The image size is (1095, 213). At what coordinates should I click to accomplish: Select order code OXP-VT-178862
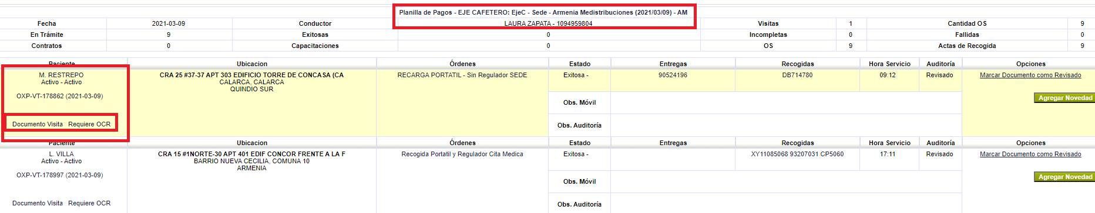tap(60, 96)
